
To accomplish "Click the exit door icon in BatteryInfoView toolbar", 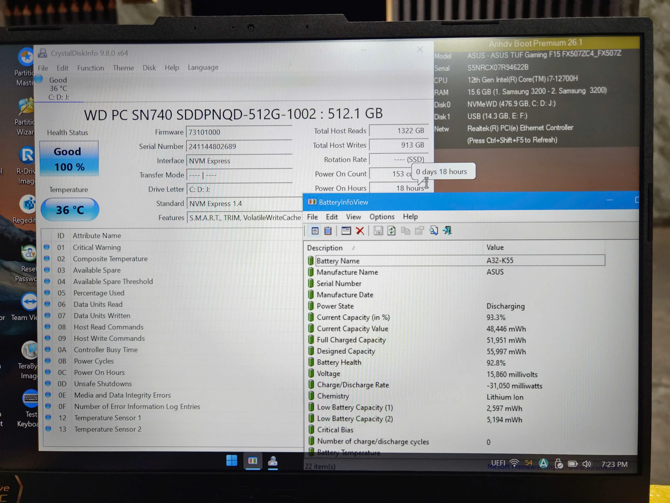I will coord(447,231).
